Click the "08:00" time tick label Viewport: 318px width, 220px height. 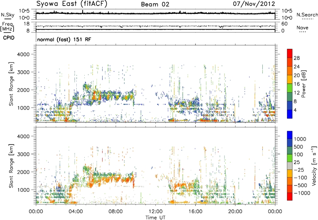116,212
